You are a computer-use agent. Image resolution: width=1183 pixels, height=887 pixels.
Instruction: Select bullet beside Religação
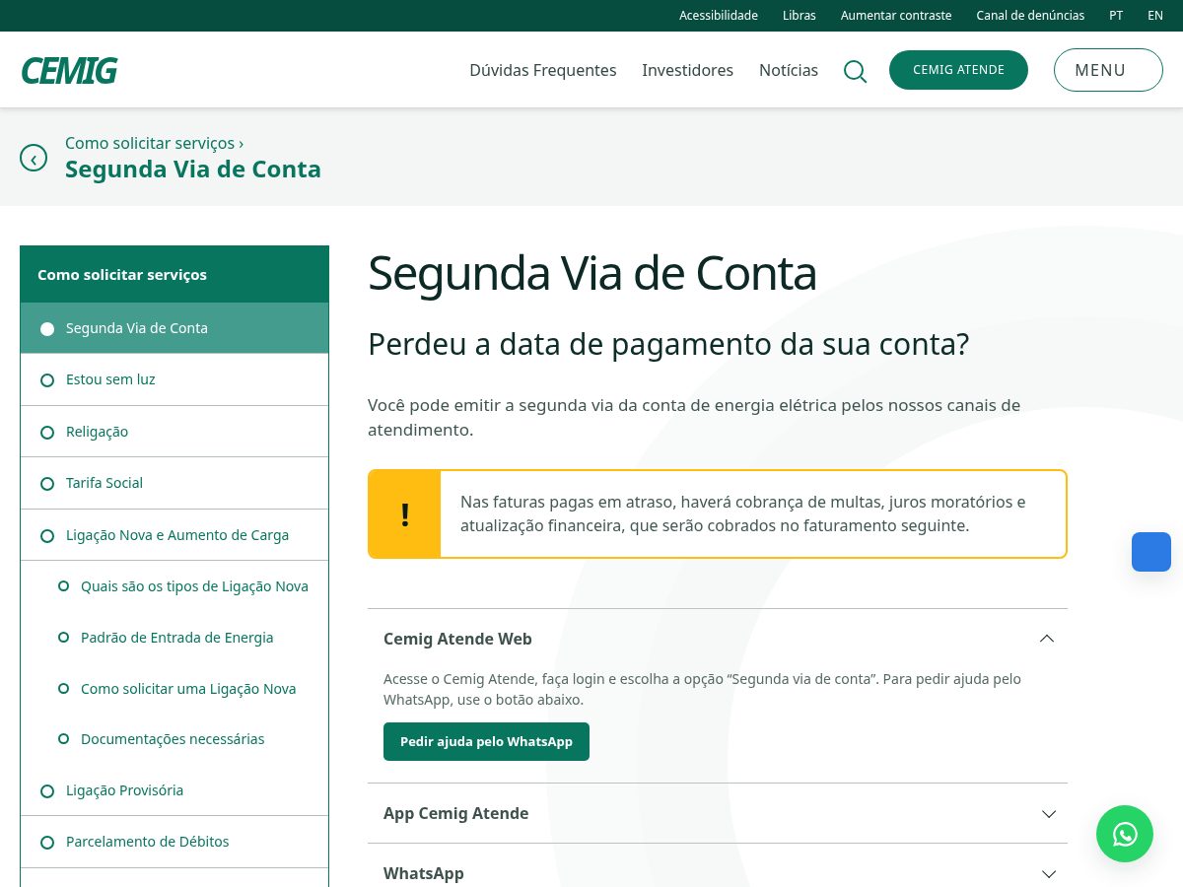pos(47,433)
